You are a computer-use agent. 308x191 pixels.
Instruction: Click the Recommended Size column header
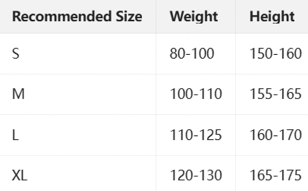(x=77, y=17)
